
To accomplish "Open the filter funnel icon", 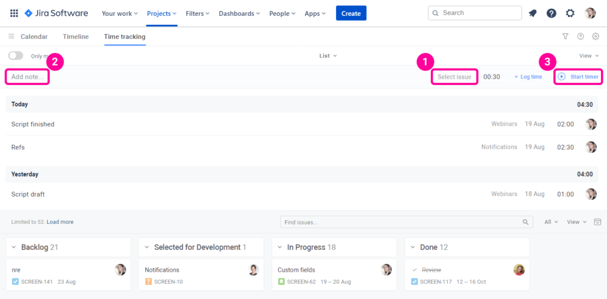I will pyautogui.click(x=565, y=36).
